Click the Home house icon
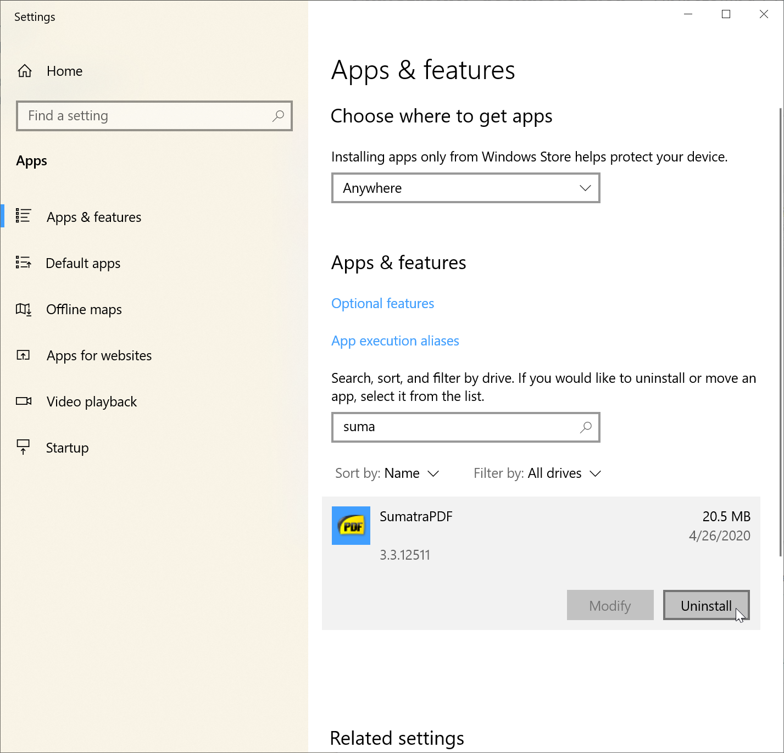The height and width of the screenshot is (753, 784). tap(25, 71)
